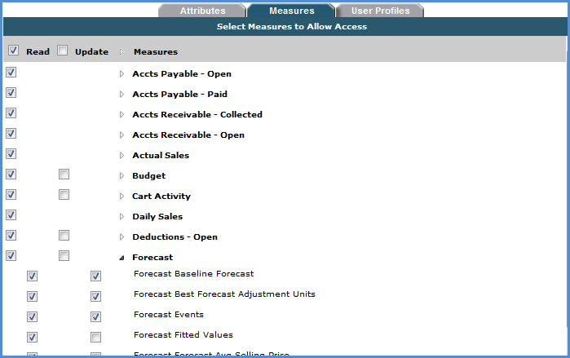570x358 pixels.
Task: Check Update for Forecast Fitted Values
Action: (95, 337)
